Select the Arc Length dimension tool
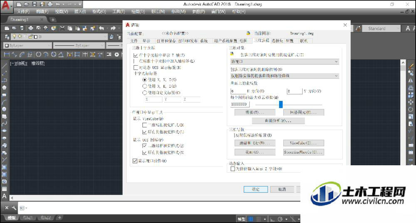This screenshot has width=416, height=223. point(22,54)
